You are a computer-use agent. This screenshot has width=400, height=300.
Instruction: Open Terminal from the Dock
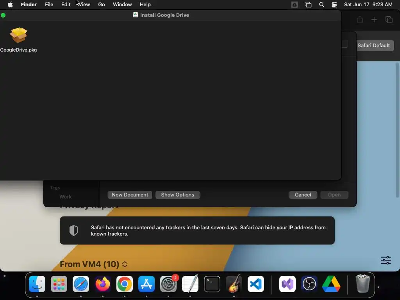click(x=212, y=284)
